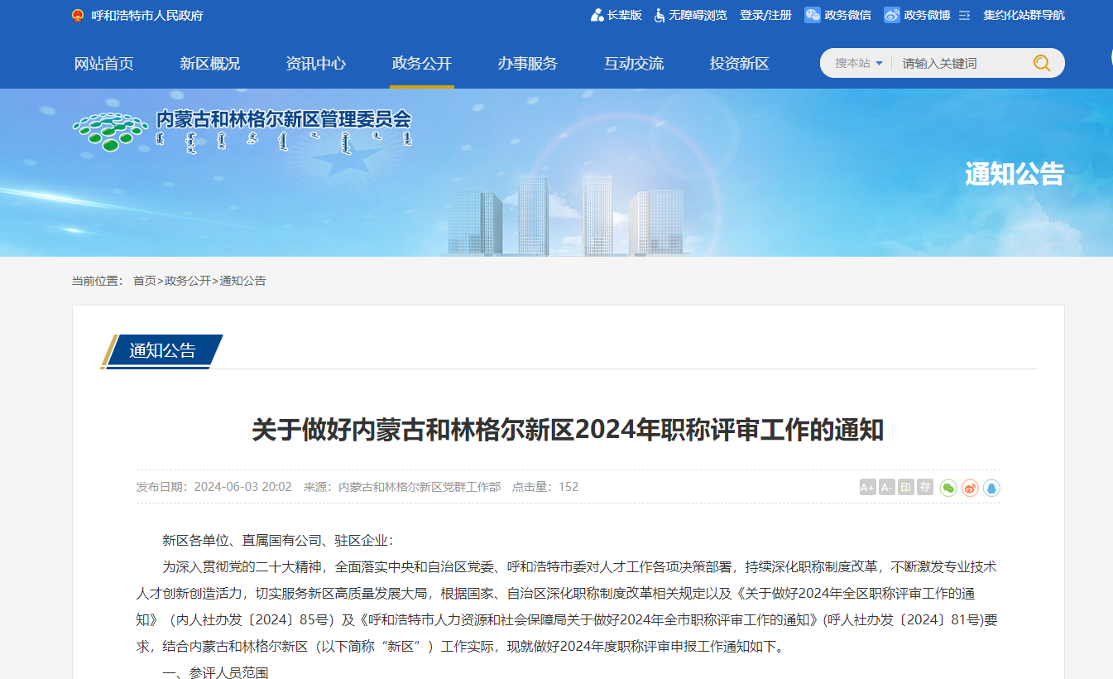Click the search magnifier icon
Screen dimensions: 1113x679
1041,64
